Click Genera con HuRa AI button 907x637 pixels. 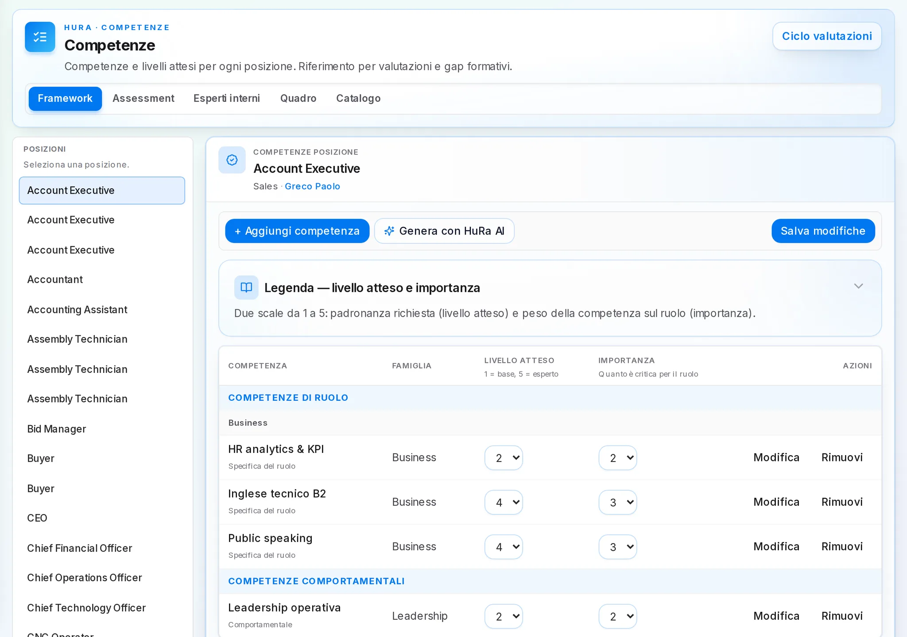point(444,231)
